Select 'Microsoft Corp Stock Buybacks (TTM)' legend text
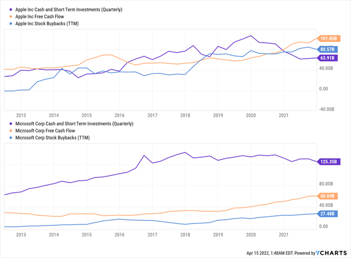 [53, 137]
